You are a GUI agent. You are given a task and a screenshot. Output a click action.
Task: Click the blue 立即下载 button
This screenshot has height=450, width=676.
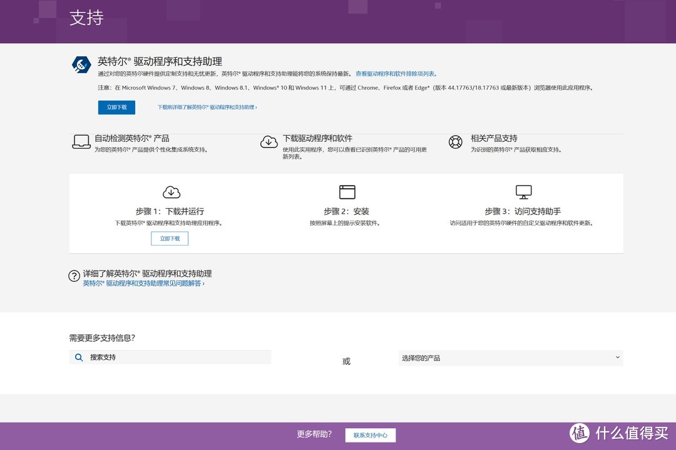pyautogui.click(x=116, y=107)
